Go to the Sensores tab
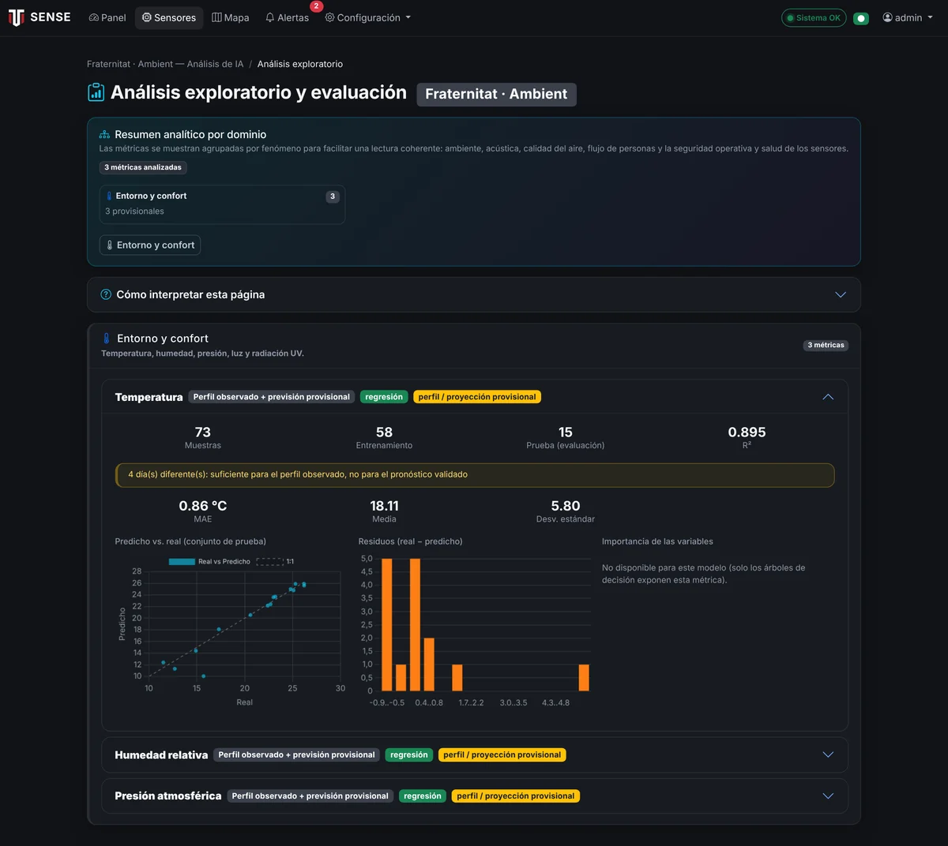This screenshot has width=948, height=846. click(x=169, y=17)
